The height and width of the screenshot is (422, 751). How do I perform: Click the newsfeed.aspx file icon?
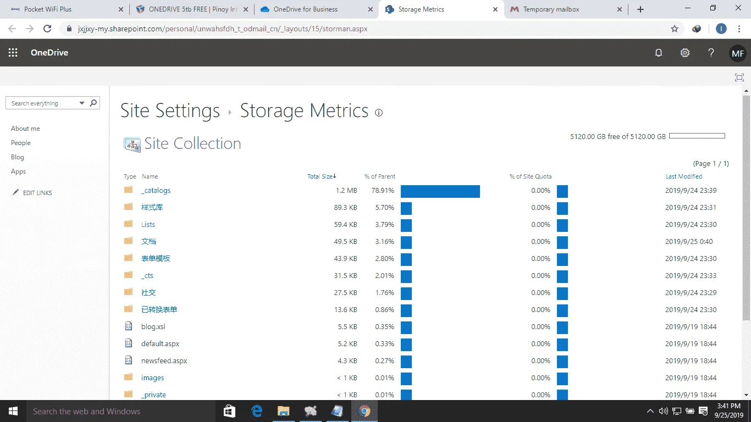coord(129,360)
